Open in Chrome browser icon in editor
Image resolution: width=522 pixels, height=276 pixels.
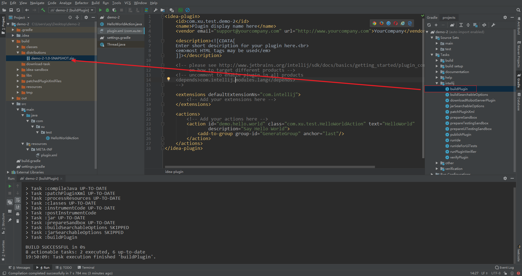click(374, 23)
